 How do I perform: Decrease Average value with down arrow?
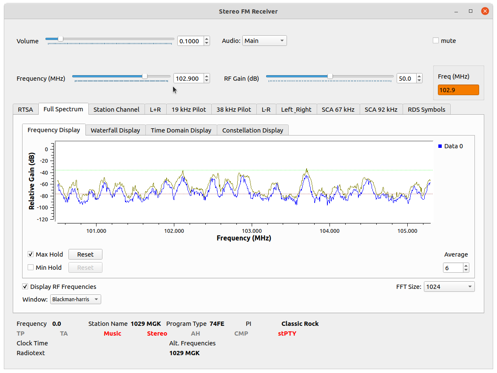point(466,270)
